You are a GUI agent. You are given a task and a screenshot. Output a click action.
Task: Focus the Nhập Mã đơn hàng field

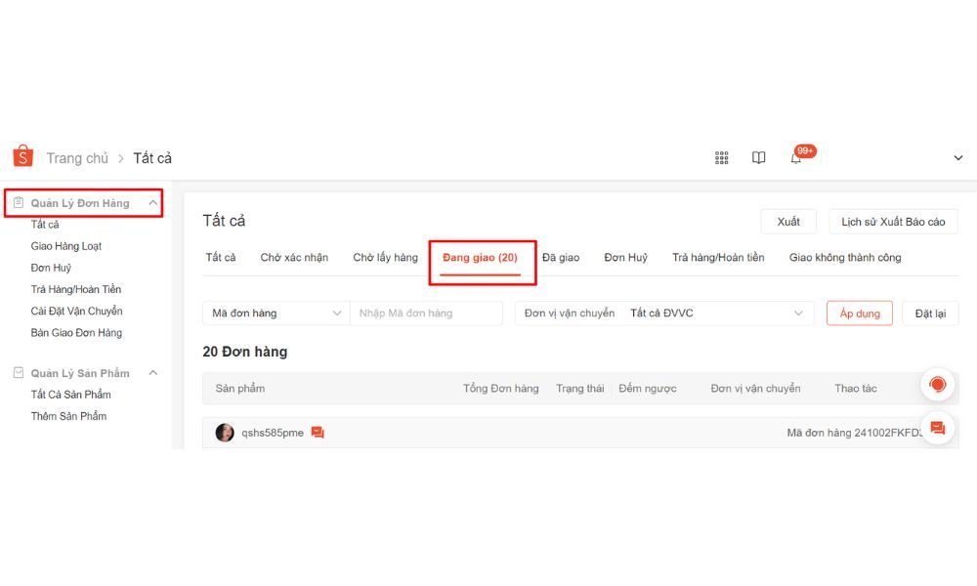426,314
